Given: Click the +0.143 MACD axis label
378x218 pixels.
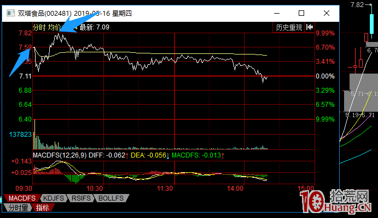Looking at the screenshot, I should click(21, 161).
